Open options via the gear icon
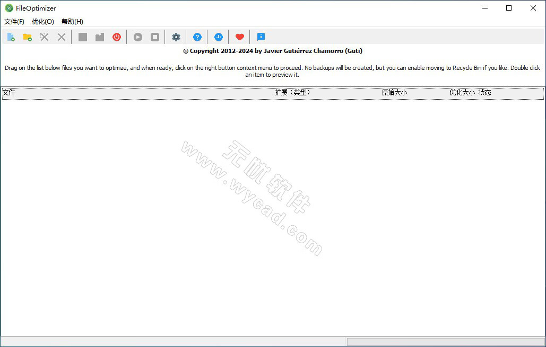This screenshot has width=546, height=347. (176, 37)
